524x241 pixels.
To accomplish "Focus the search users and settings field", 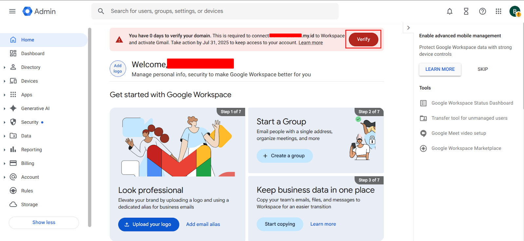I will 215,11.
